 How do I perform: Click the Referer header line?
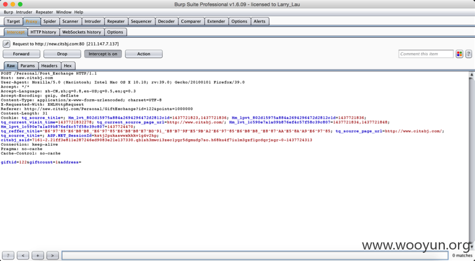point(97,109)
